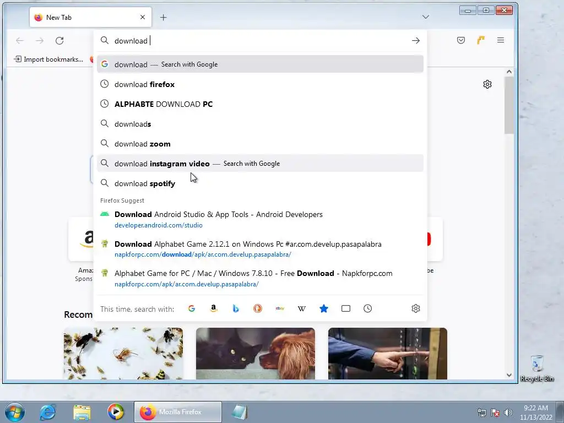Open Windows Media Player from the taskbar
This screenshot has width=564, height=423.
pos(116,412)
